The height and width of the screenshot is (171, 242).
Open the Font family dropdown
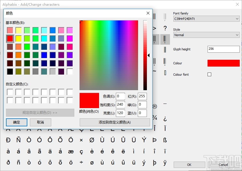coord(206,19)
